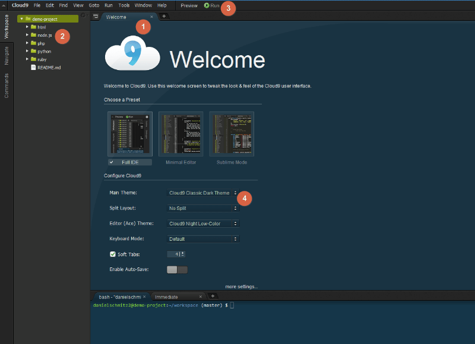Collapse the demo-project root folder

click(21, 19)
